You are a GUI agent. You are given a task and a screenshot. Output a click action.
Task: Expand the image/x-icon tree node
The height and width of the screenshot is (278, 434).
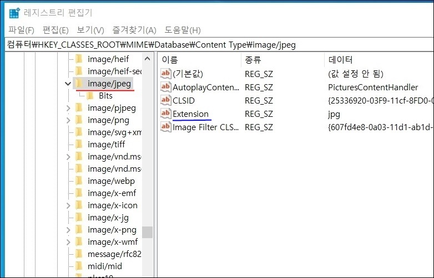click(x=68, y=205)
